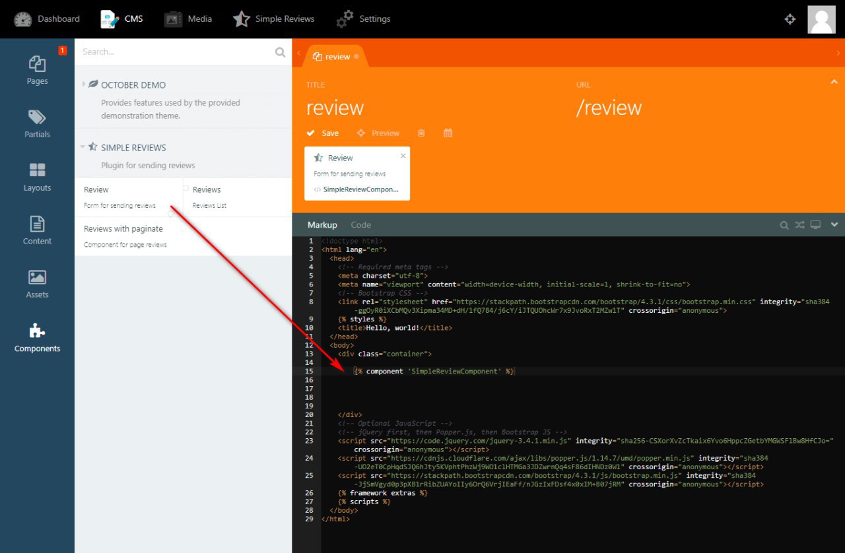Click the SimpleReviewComponent alias on the card
The image size is (845, 553).
[x=360, y=189]
